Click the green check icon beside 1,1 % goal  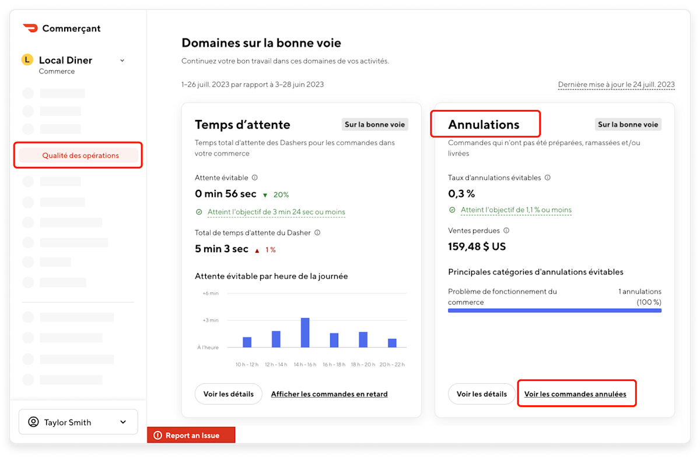point(452,210)
